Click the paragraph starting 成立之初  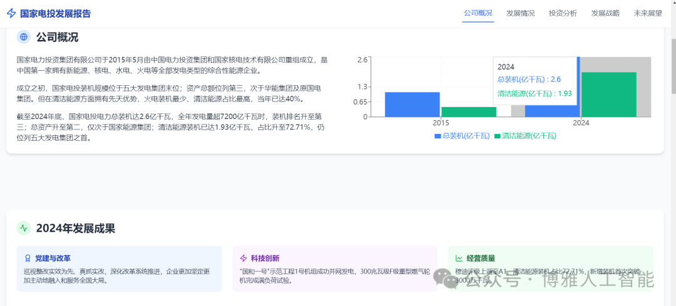click(170, 93)
